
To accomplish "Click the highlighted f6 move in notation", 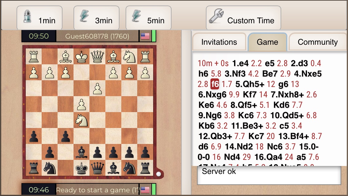I will coord(215,84).
